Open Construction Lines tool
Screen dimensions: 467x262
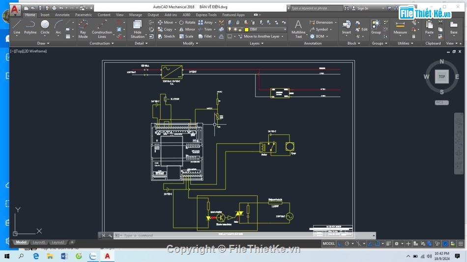click(102, 29)
